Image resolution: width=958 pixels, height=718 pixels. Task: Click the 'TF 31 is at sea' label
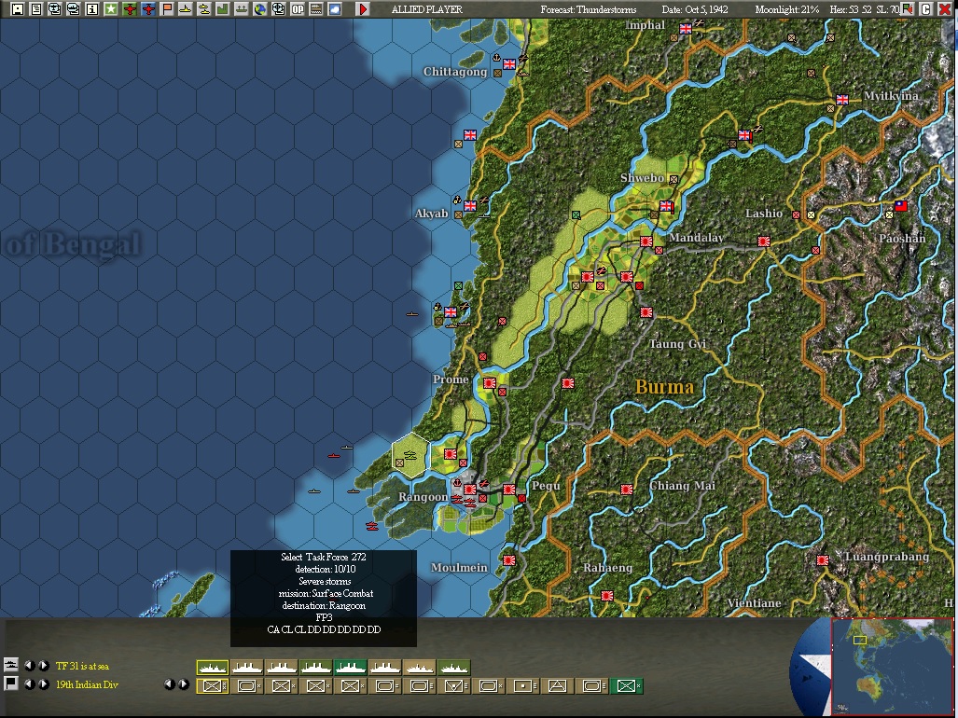[x=82, y=666]
